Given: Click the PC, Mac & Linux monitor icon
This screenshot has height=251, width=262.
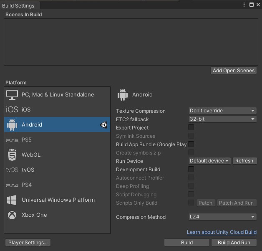Looking at the screenshot, I should 12,95.
